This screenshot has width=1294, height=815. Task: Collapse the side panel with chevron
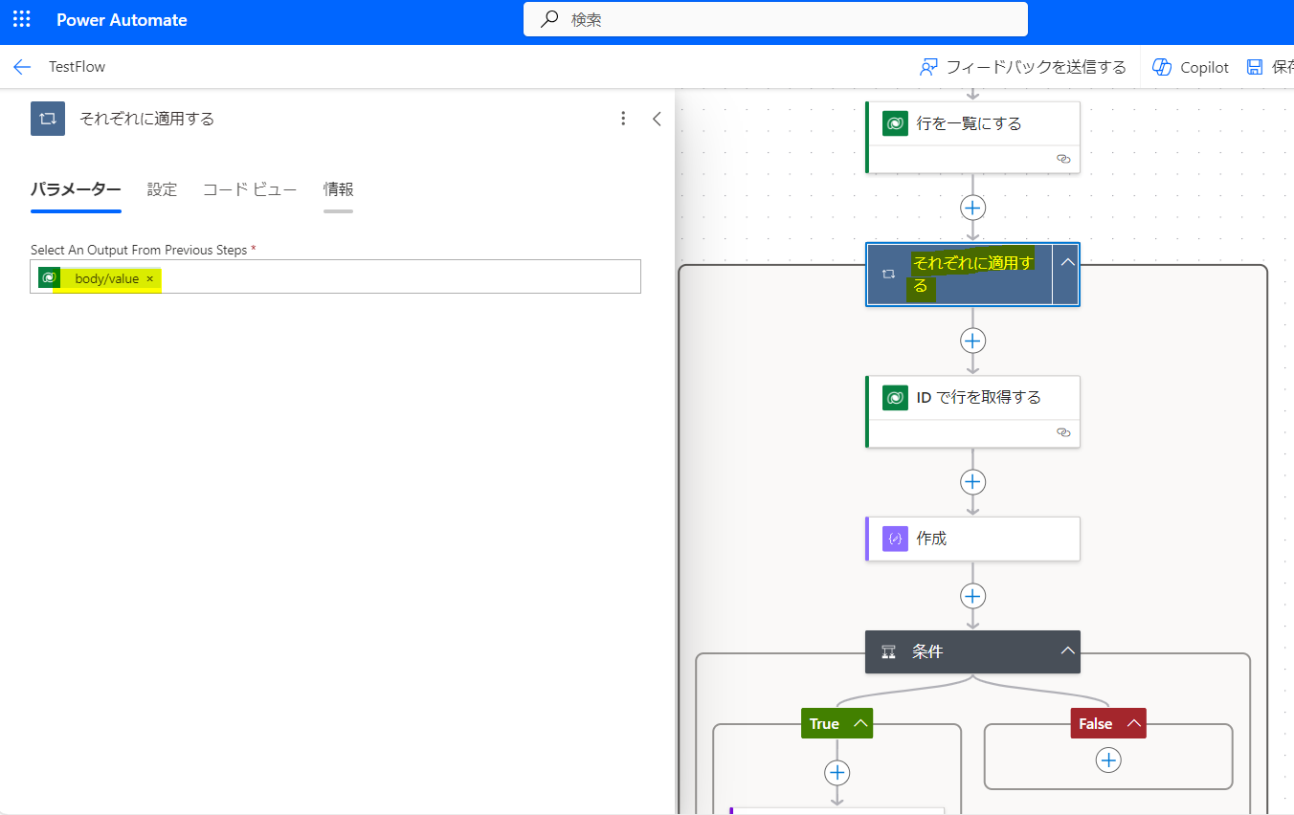point(657,119)
